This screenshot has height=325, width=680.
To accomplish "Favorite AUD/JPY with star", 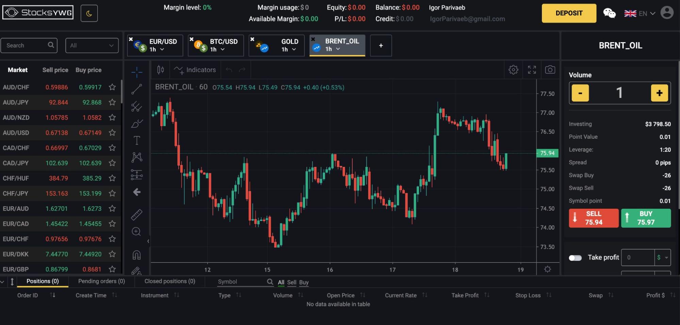I will click(x=112, y=102).
